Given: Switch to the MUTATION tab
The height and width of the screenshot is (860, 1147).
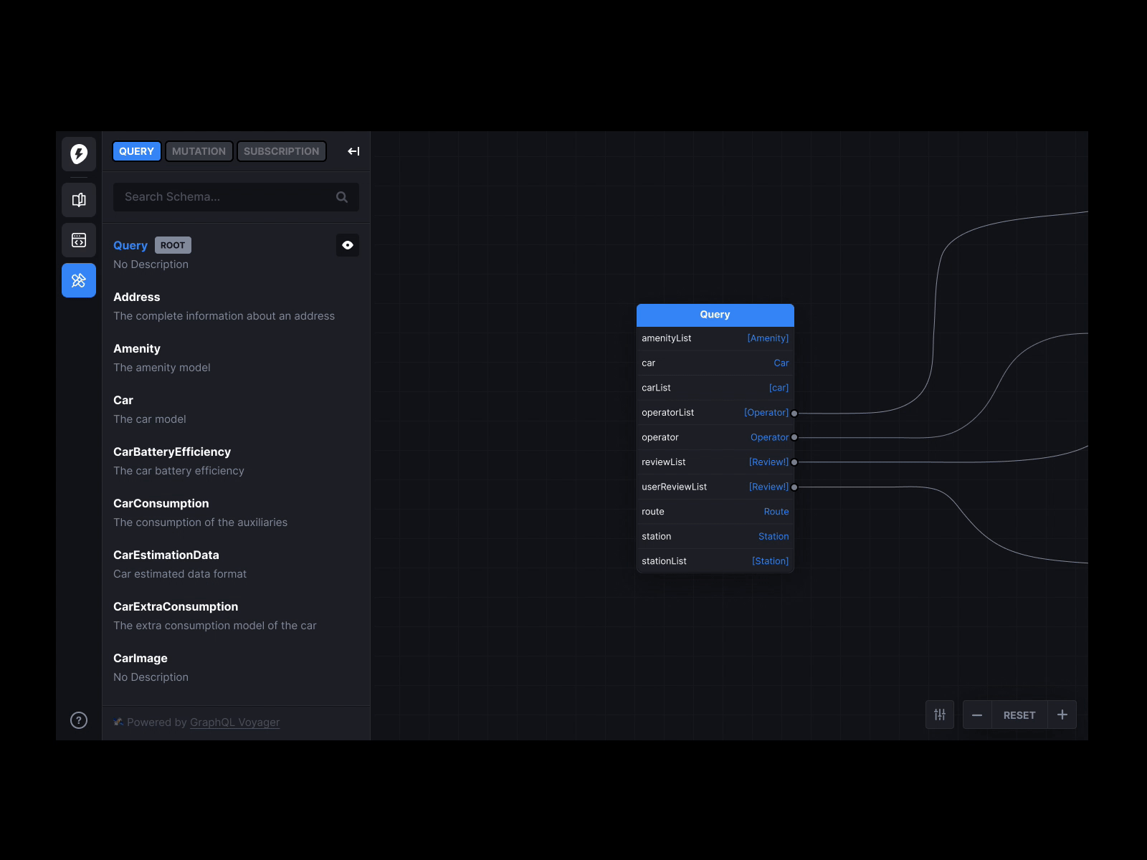Looking at the screenshot, I should 199,151.
